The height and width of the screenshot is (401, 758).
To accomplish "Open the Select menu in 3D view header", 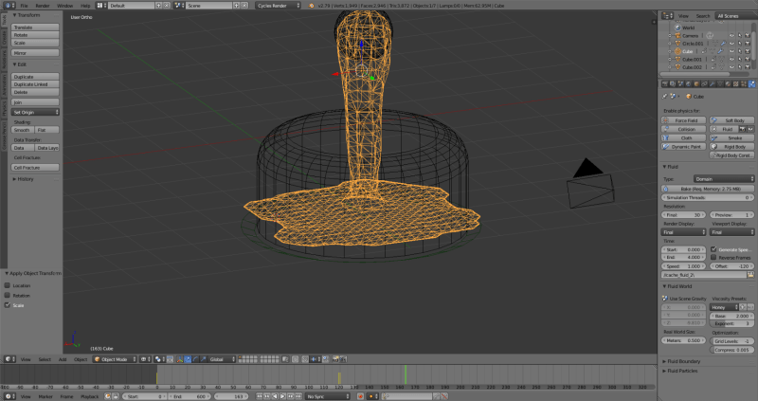I will click(45, 359).
